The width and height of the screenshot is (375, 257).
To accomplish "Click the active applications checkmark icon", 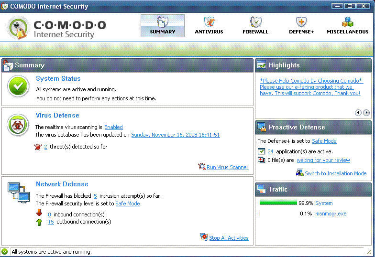I will point(261,151).
